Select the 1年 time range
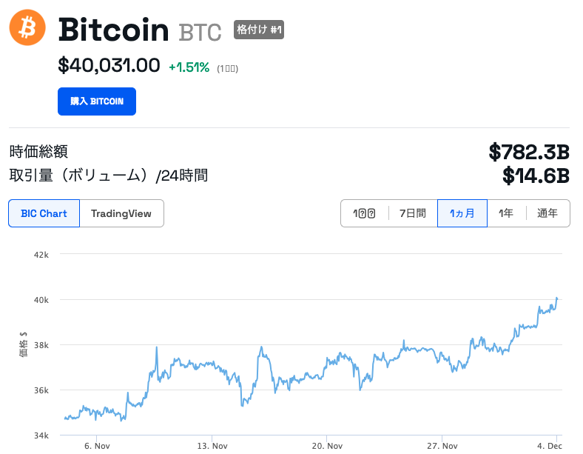The width and height of the screenshot is (583, 454). pyautogui.click(x=506, y=213)
